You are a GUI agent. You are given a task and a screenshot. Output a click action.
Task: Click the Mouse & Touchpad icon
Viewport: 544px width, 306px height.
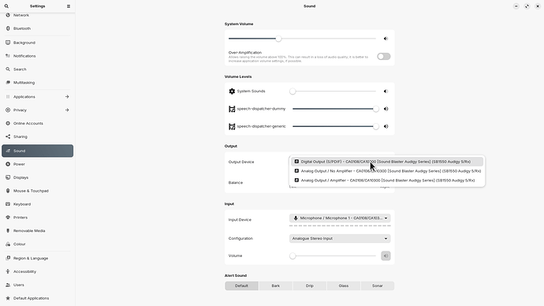(x=8, y=191)
